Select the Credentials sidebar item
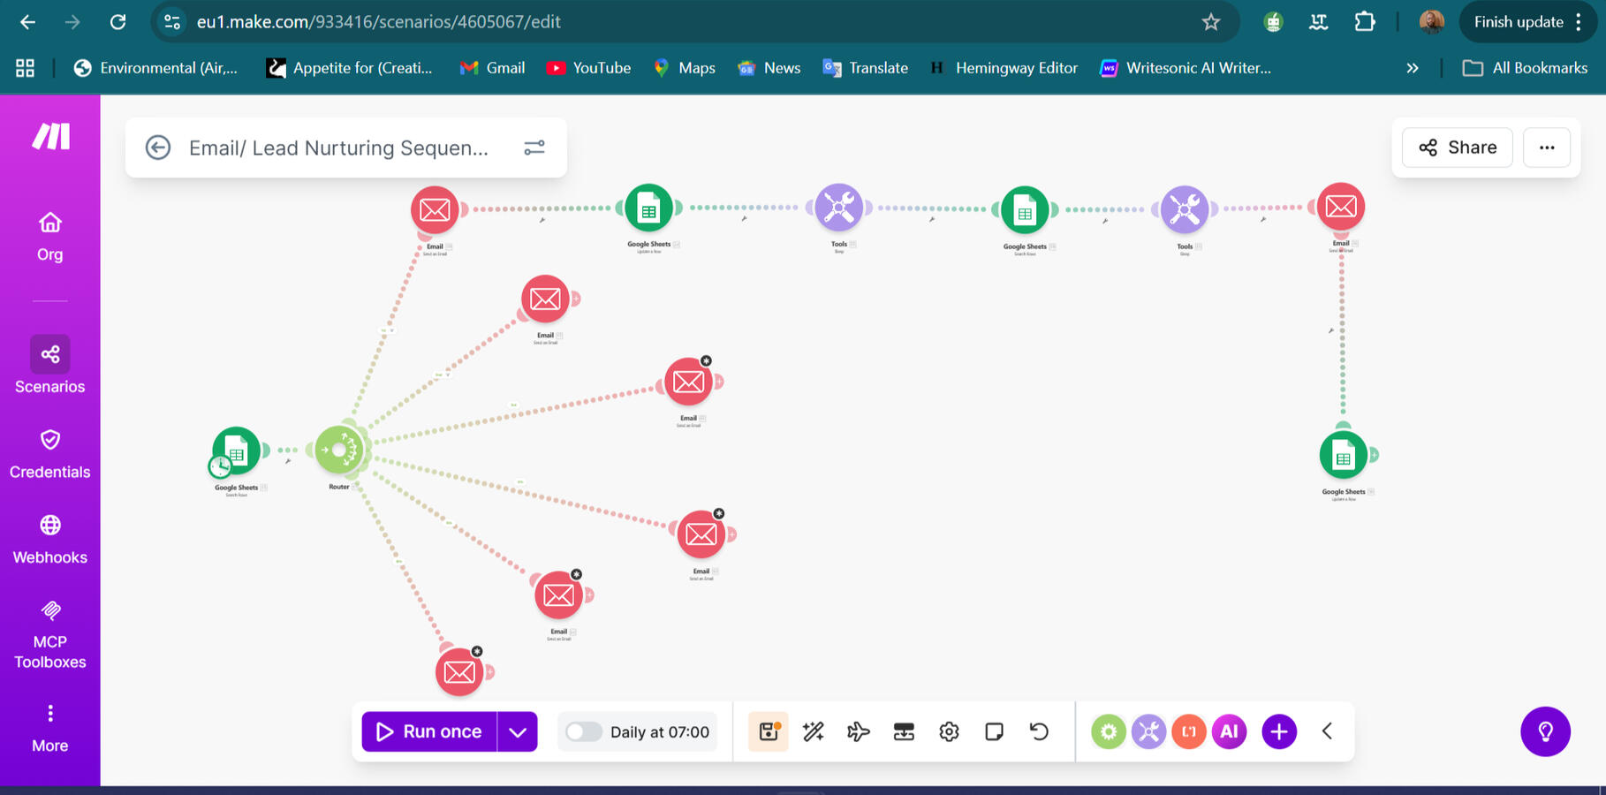 click(x=49, y=452)
